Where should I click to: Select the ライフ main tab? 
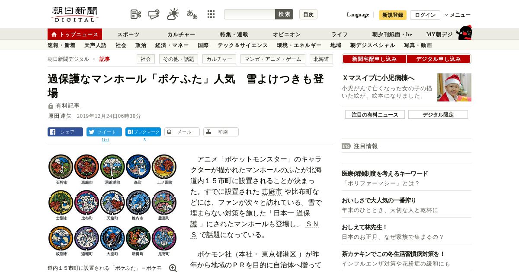pyautogui.click(x=340, y=34)
